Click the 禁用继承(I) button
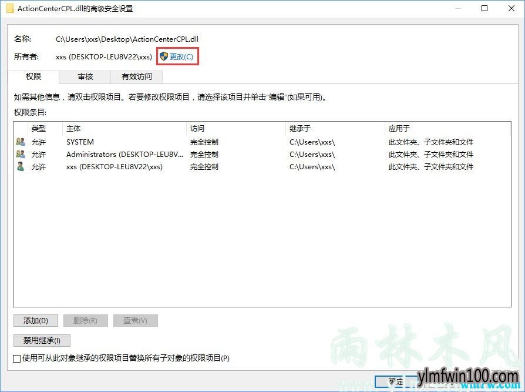525x392 pixels. [42, 341]
